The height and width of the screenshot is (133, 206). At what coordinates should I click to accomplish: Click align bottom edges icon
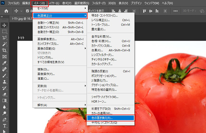pos(157,11)
